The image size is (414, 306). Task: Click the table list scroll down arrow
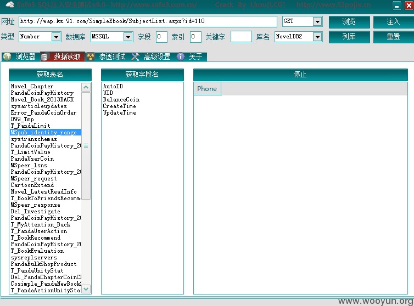[86, 289]
